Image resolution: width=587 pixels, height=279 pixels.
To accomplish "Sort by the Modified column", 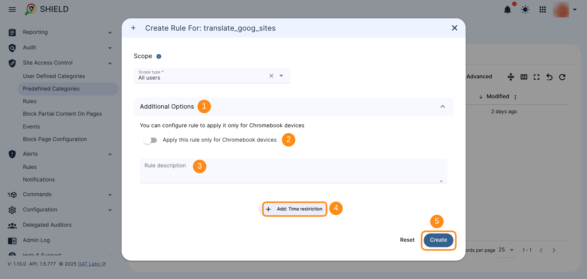I will (x=498, y=96).
